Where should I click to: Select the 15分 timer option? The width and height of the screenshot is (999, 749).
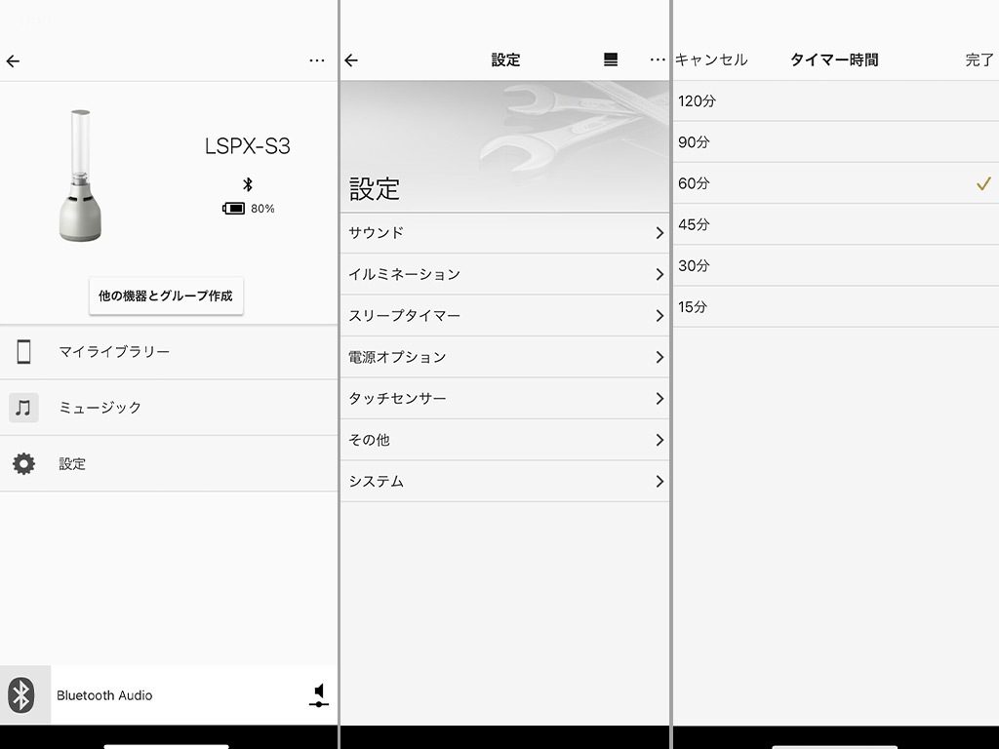click(836, 307)
